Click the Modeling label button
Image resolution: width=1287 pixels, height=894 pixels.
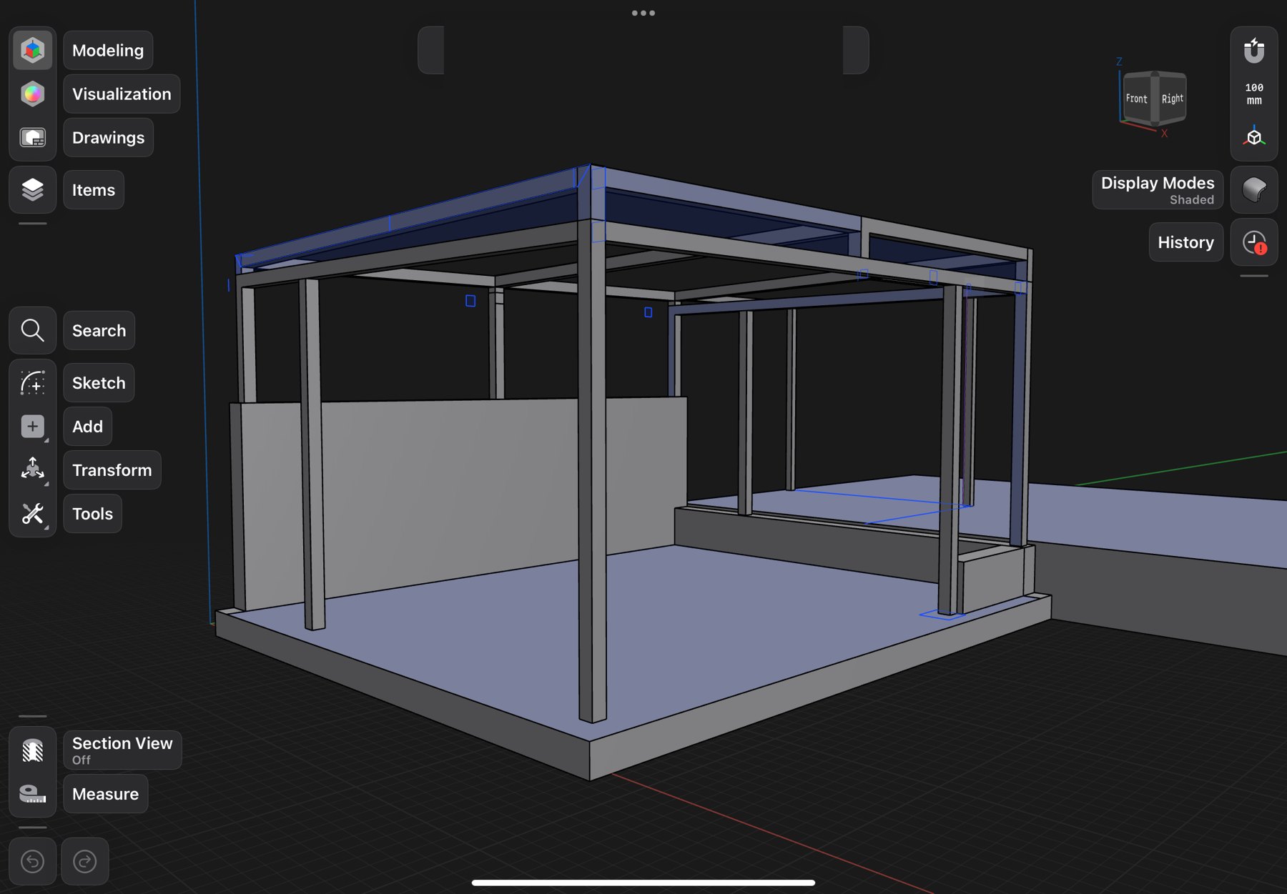point(108,50)
